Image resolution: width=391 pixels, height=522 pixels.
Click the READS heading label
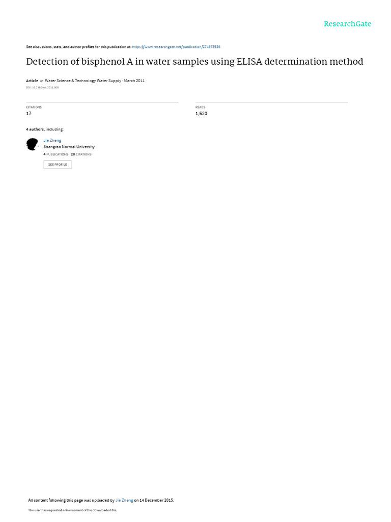pos(200,107)
